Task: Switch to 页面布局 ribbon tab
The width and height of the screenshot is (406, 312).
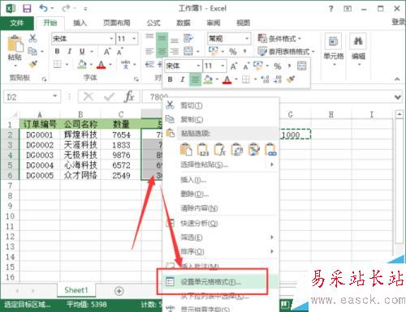Action: 117,24
